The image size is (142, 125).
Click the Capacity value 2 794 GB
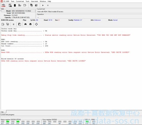tap(21, 17)
